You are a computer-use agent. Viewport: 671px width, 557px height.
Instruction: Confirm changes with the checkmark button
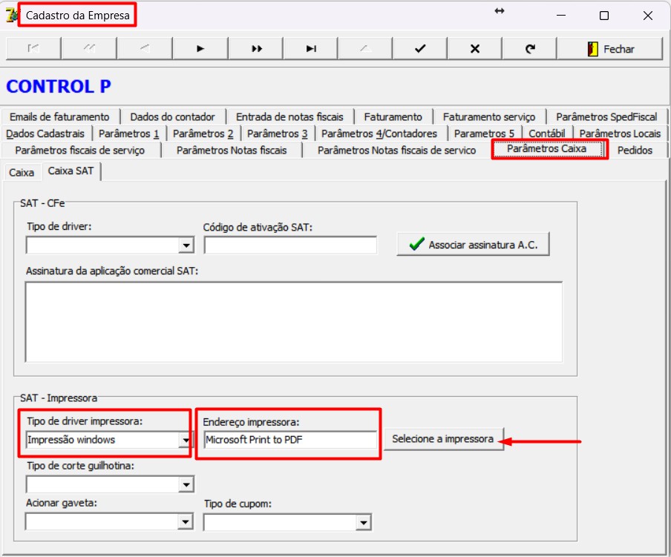(420, 49)
